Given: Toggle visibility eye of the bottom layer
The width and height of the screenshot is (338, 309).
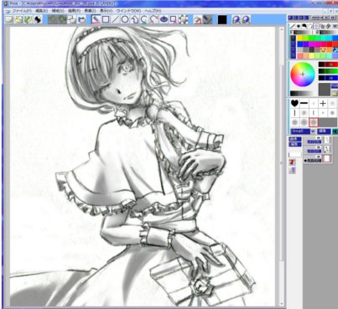Looking at the screenshot, I should click(318, 157).
